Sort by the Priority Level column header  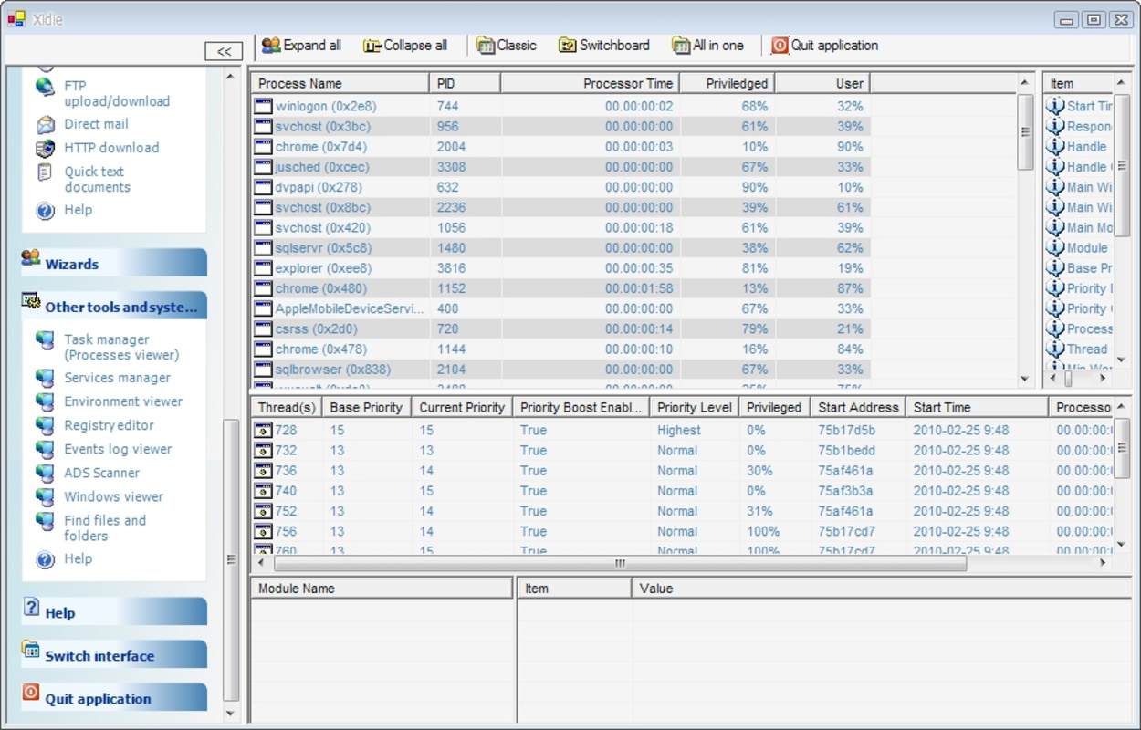tap(694, 408)
